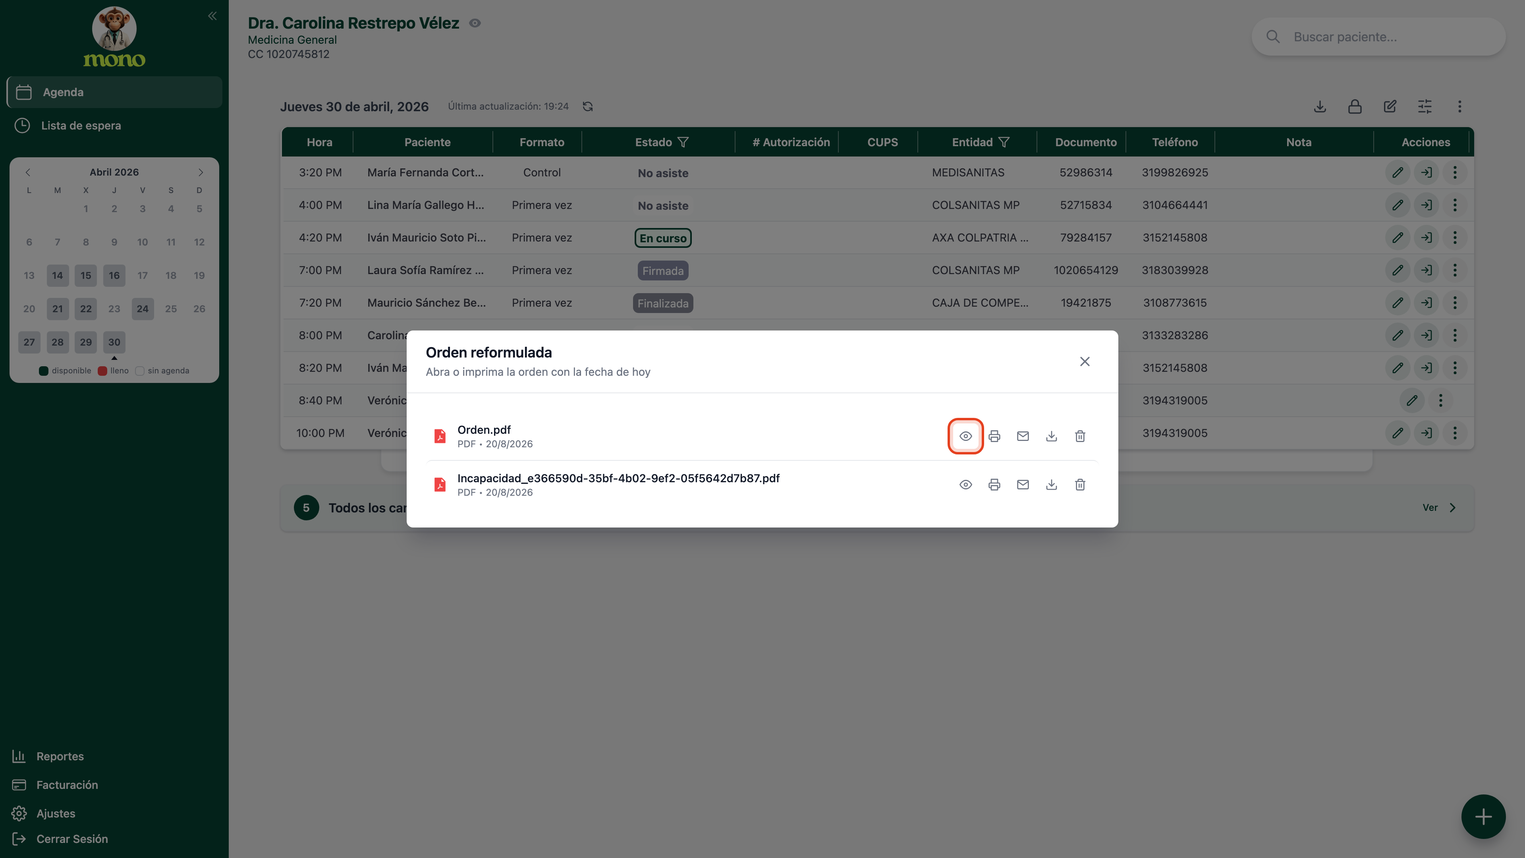The height and width of the screenshot is (858, 1525).
Task: Preview Orden.pdf with the eye icon
Action: coord(965,437)
